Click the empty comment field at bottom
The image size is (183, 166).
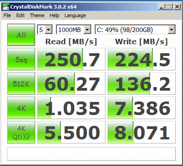coord(91,154)
